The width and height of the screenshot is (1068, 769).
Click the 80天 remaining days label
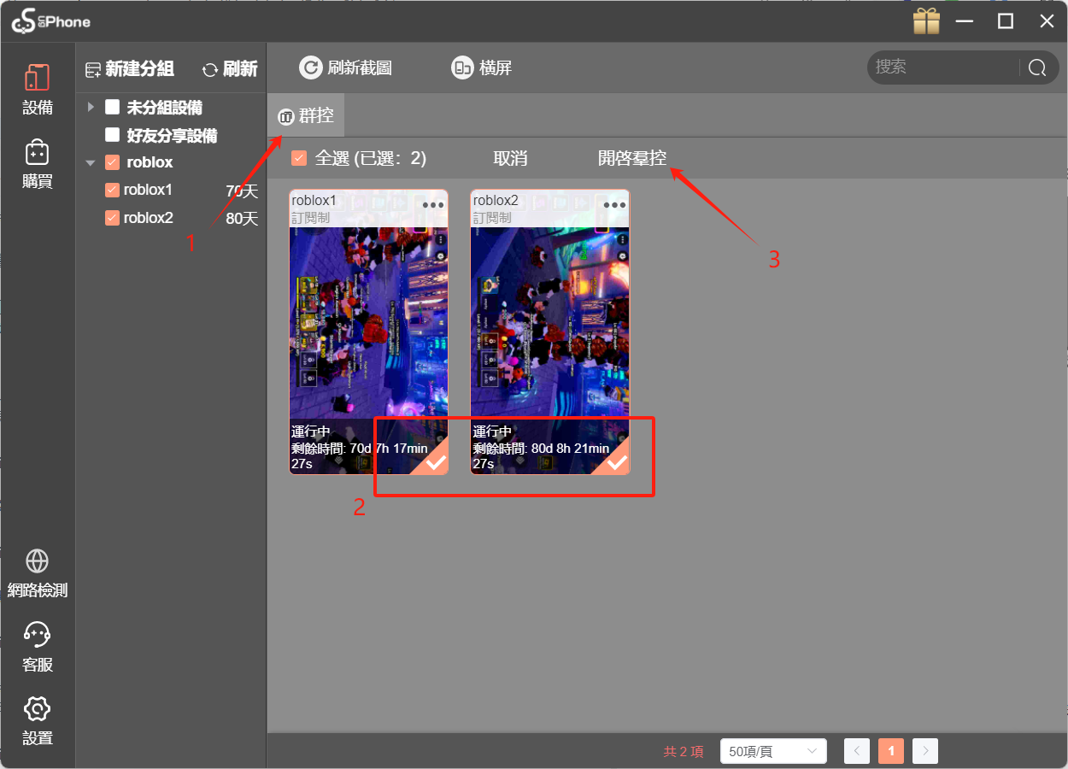242,219
